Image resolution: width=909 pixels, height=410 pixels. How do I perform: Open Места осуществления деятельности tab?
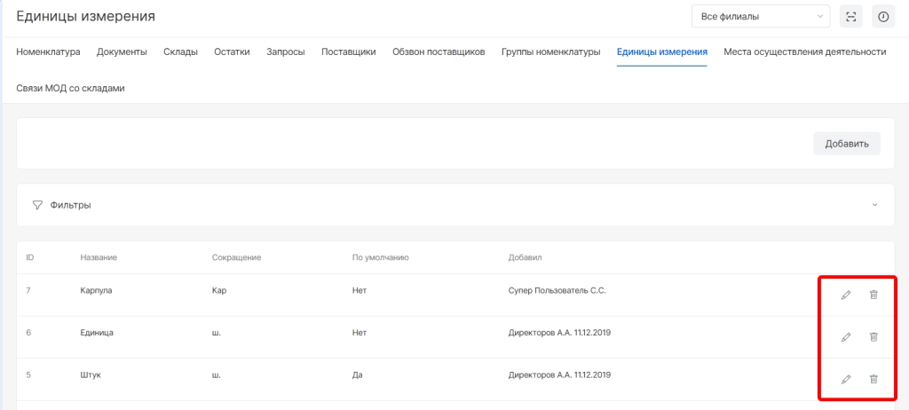[x=804, y=51]
